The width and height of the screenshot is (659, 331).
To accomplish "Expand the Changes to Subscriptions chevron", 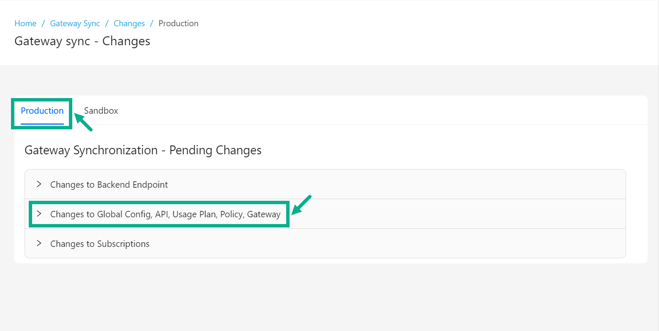I will click(39, 243).
